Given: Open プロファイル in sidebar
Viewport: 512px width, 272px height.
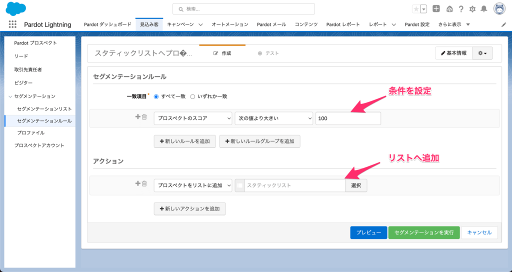Looking at the screenshot, I should click(x=30, y=133).
